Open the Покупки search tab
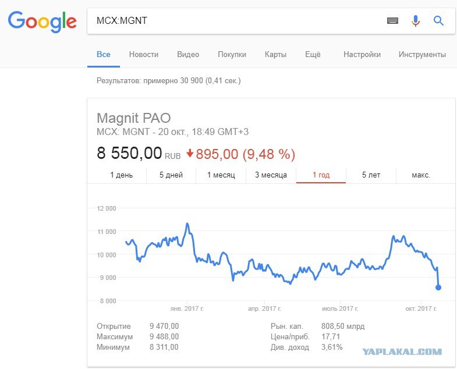The image size is (457, 369). (232, 55)
